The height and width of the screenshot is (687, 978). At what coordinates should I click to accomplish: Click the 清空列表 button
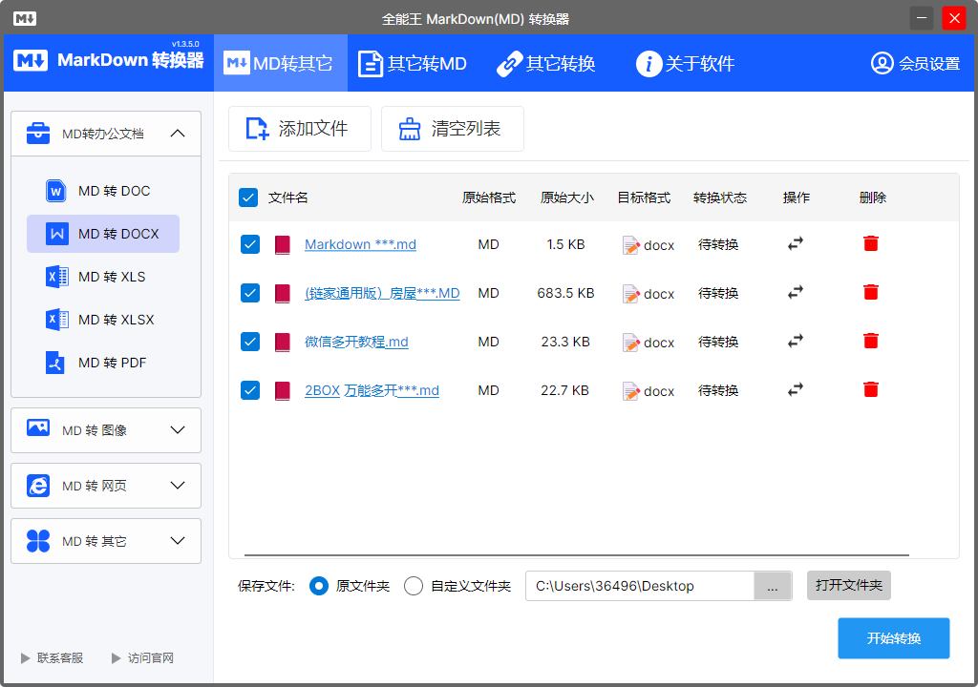[453, 129]
